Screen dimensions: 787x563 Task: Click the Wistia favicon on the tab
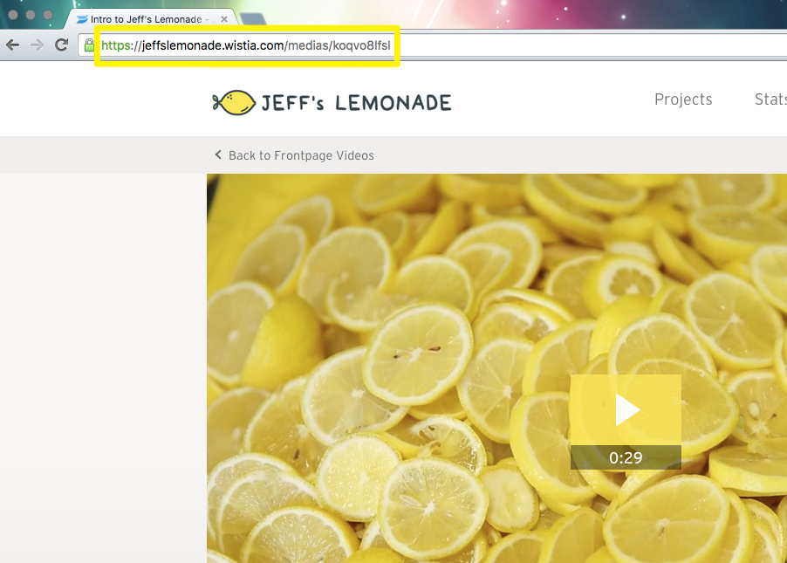82,19
